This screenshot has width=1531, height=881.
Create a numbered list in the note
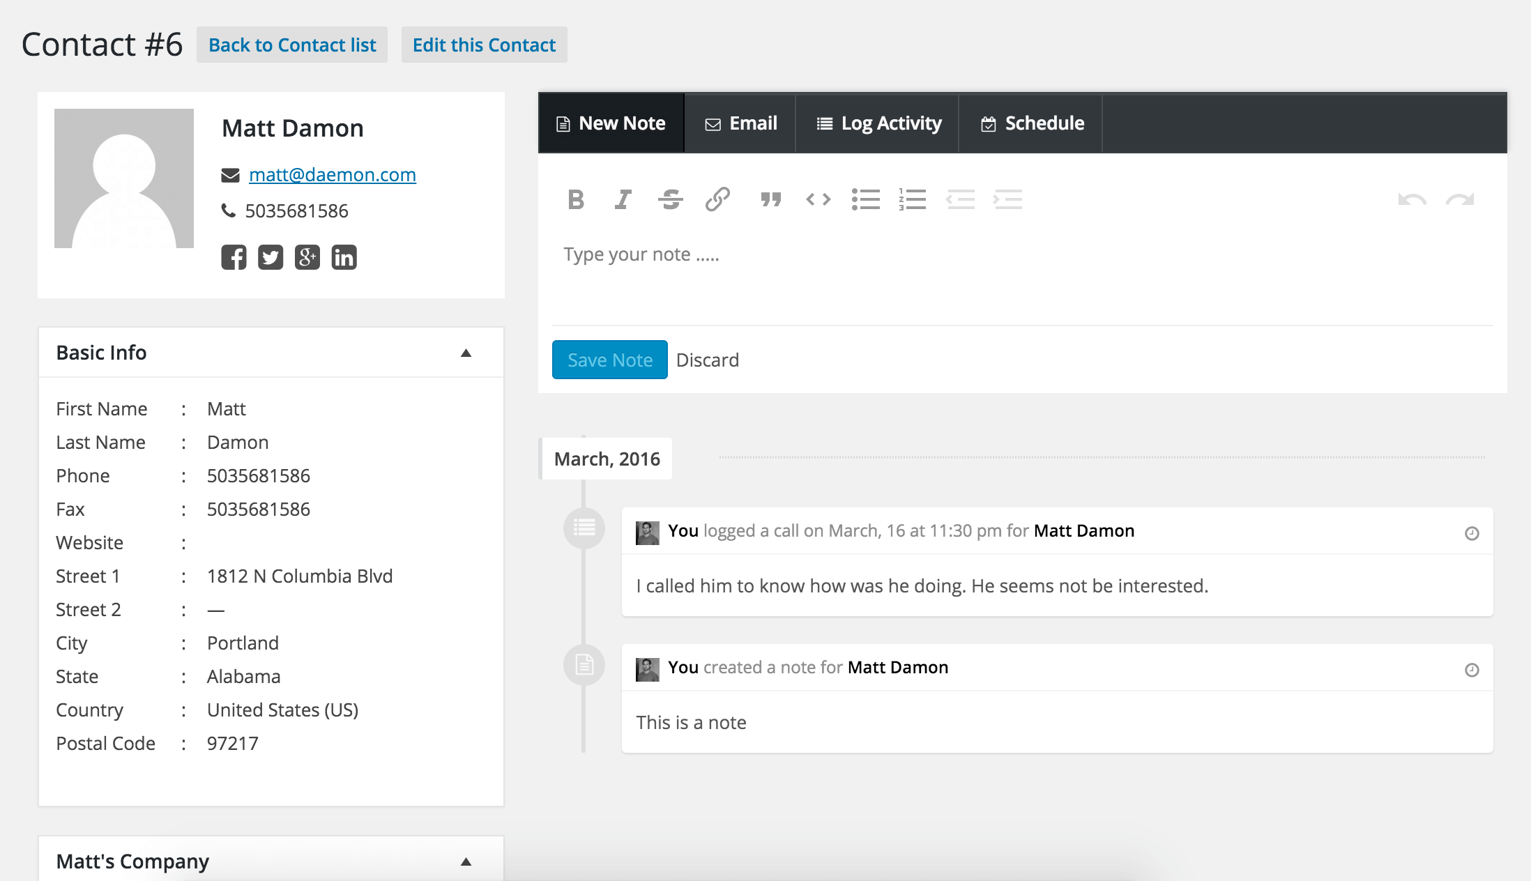pos(913,200)
